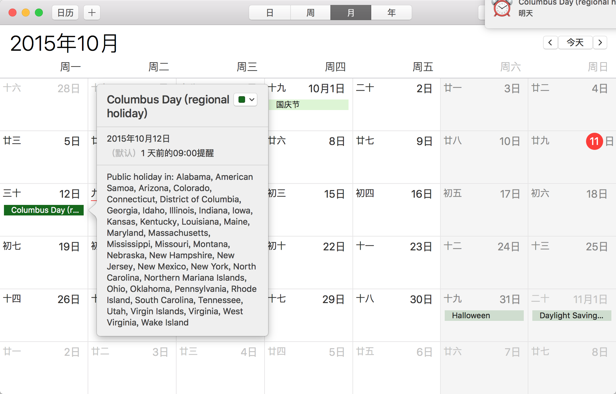Select the 9日 date cell
The width and height of the screenshot is (616, 394).
click(x=424, y=141)
